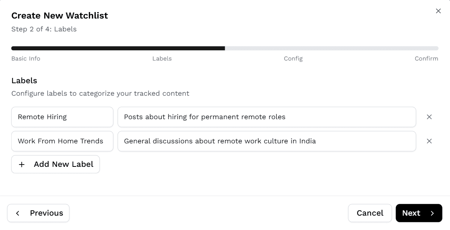
Task: Remove the Work From Home Trends label row
Action: click(x=429, y=141)
